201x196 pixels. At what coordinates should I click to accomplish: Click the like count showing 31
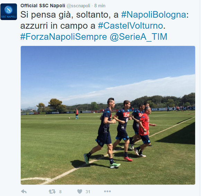(x=88, y=192)
